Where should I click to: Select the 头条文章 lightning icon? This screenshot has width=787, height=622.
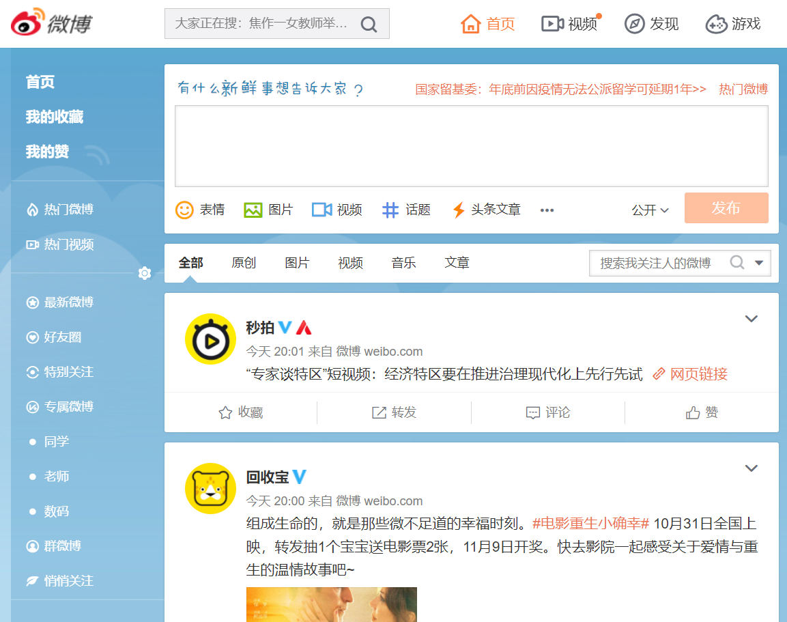coord(459,210)
